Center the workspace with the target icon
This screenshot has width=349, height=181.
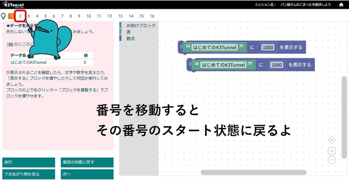click(332, 140)
